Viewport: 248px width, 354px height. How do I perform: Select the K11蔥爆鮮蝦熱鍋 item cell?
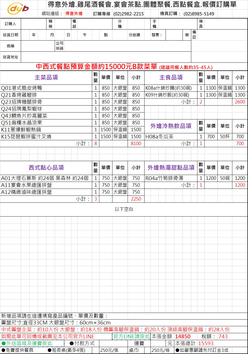point(46,129)
